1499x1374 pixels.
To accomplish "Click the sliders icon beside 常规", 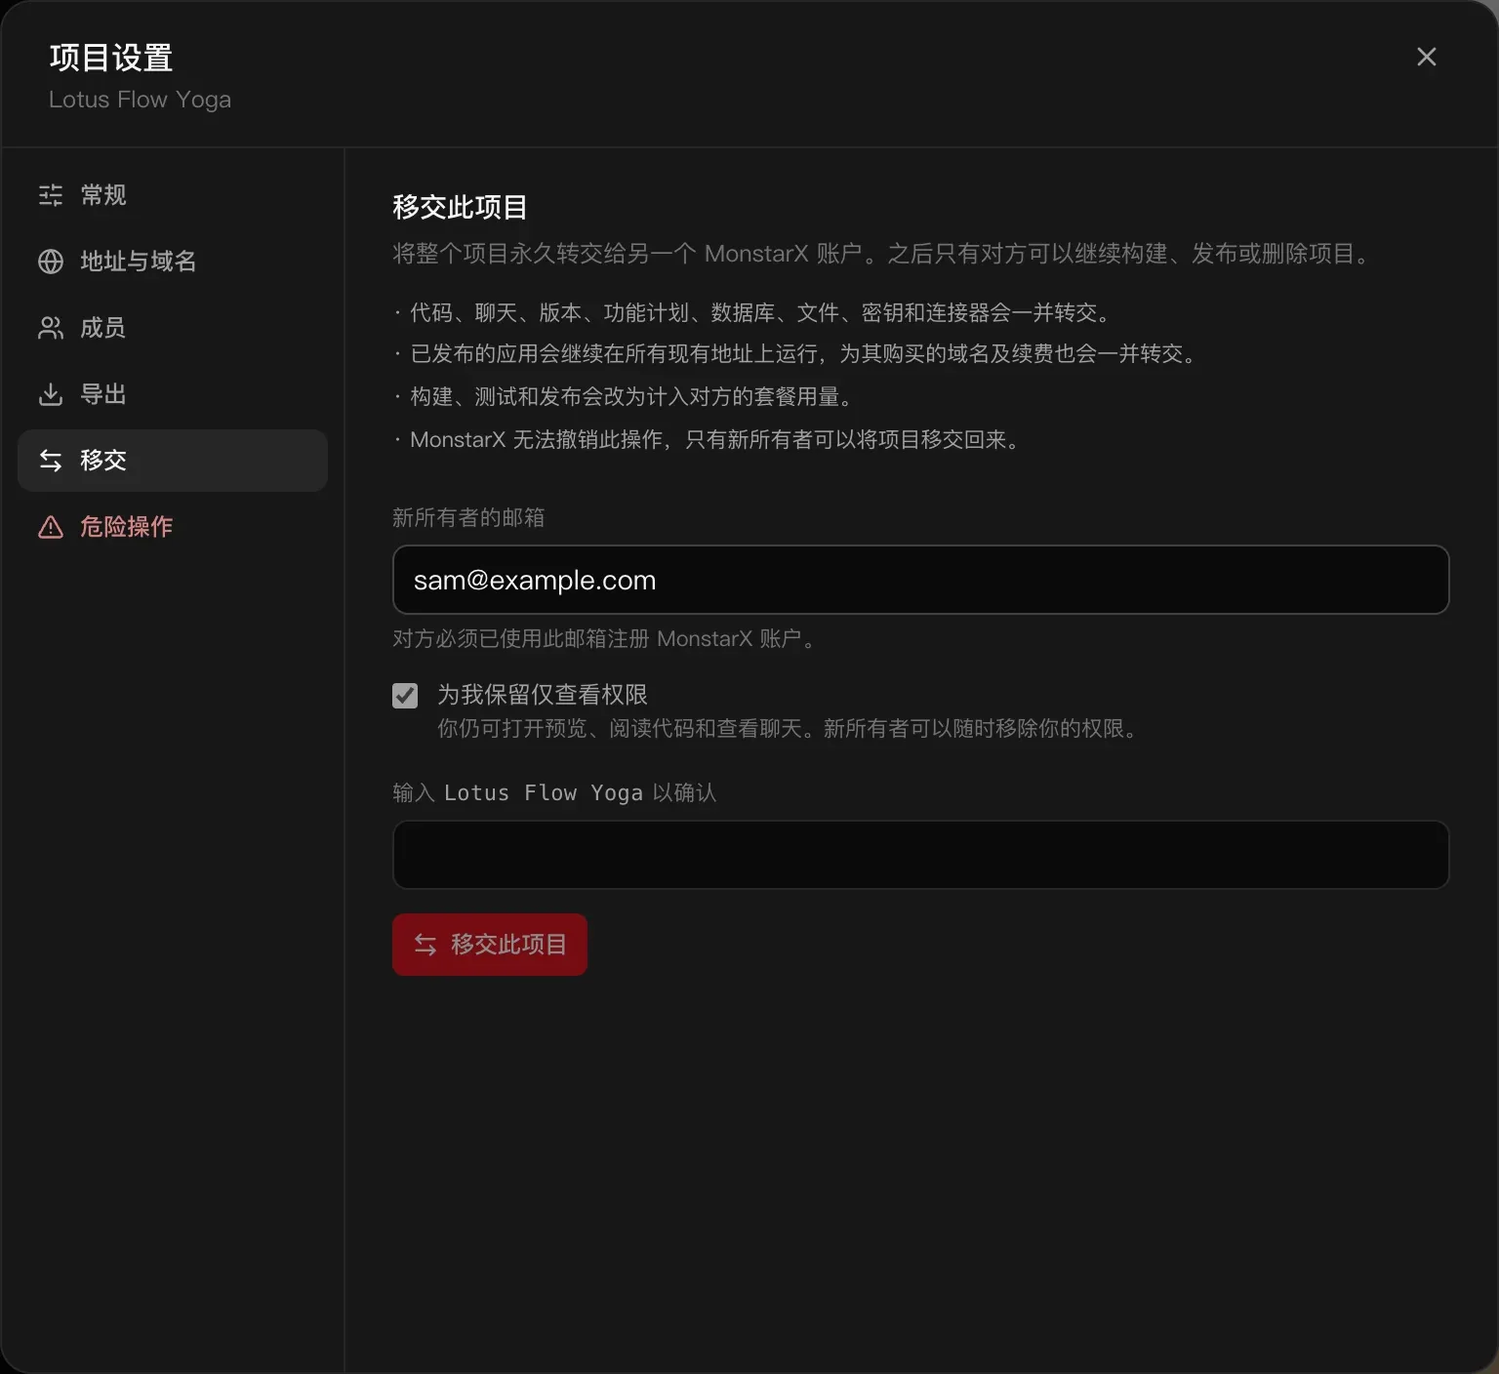I will (51, 195).
